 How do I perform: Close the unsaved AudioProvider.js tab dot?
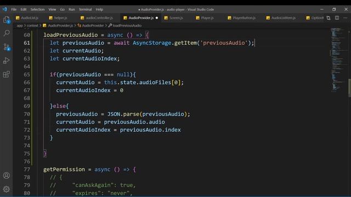[157, 18]
